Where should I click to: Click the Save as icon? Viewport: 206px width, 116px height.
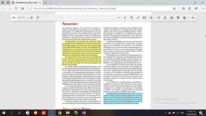pyautogui.click(x=184, y=18)
